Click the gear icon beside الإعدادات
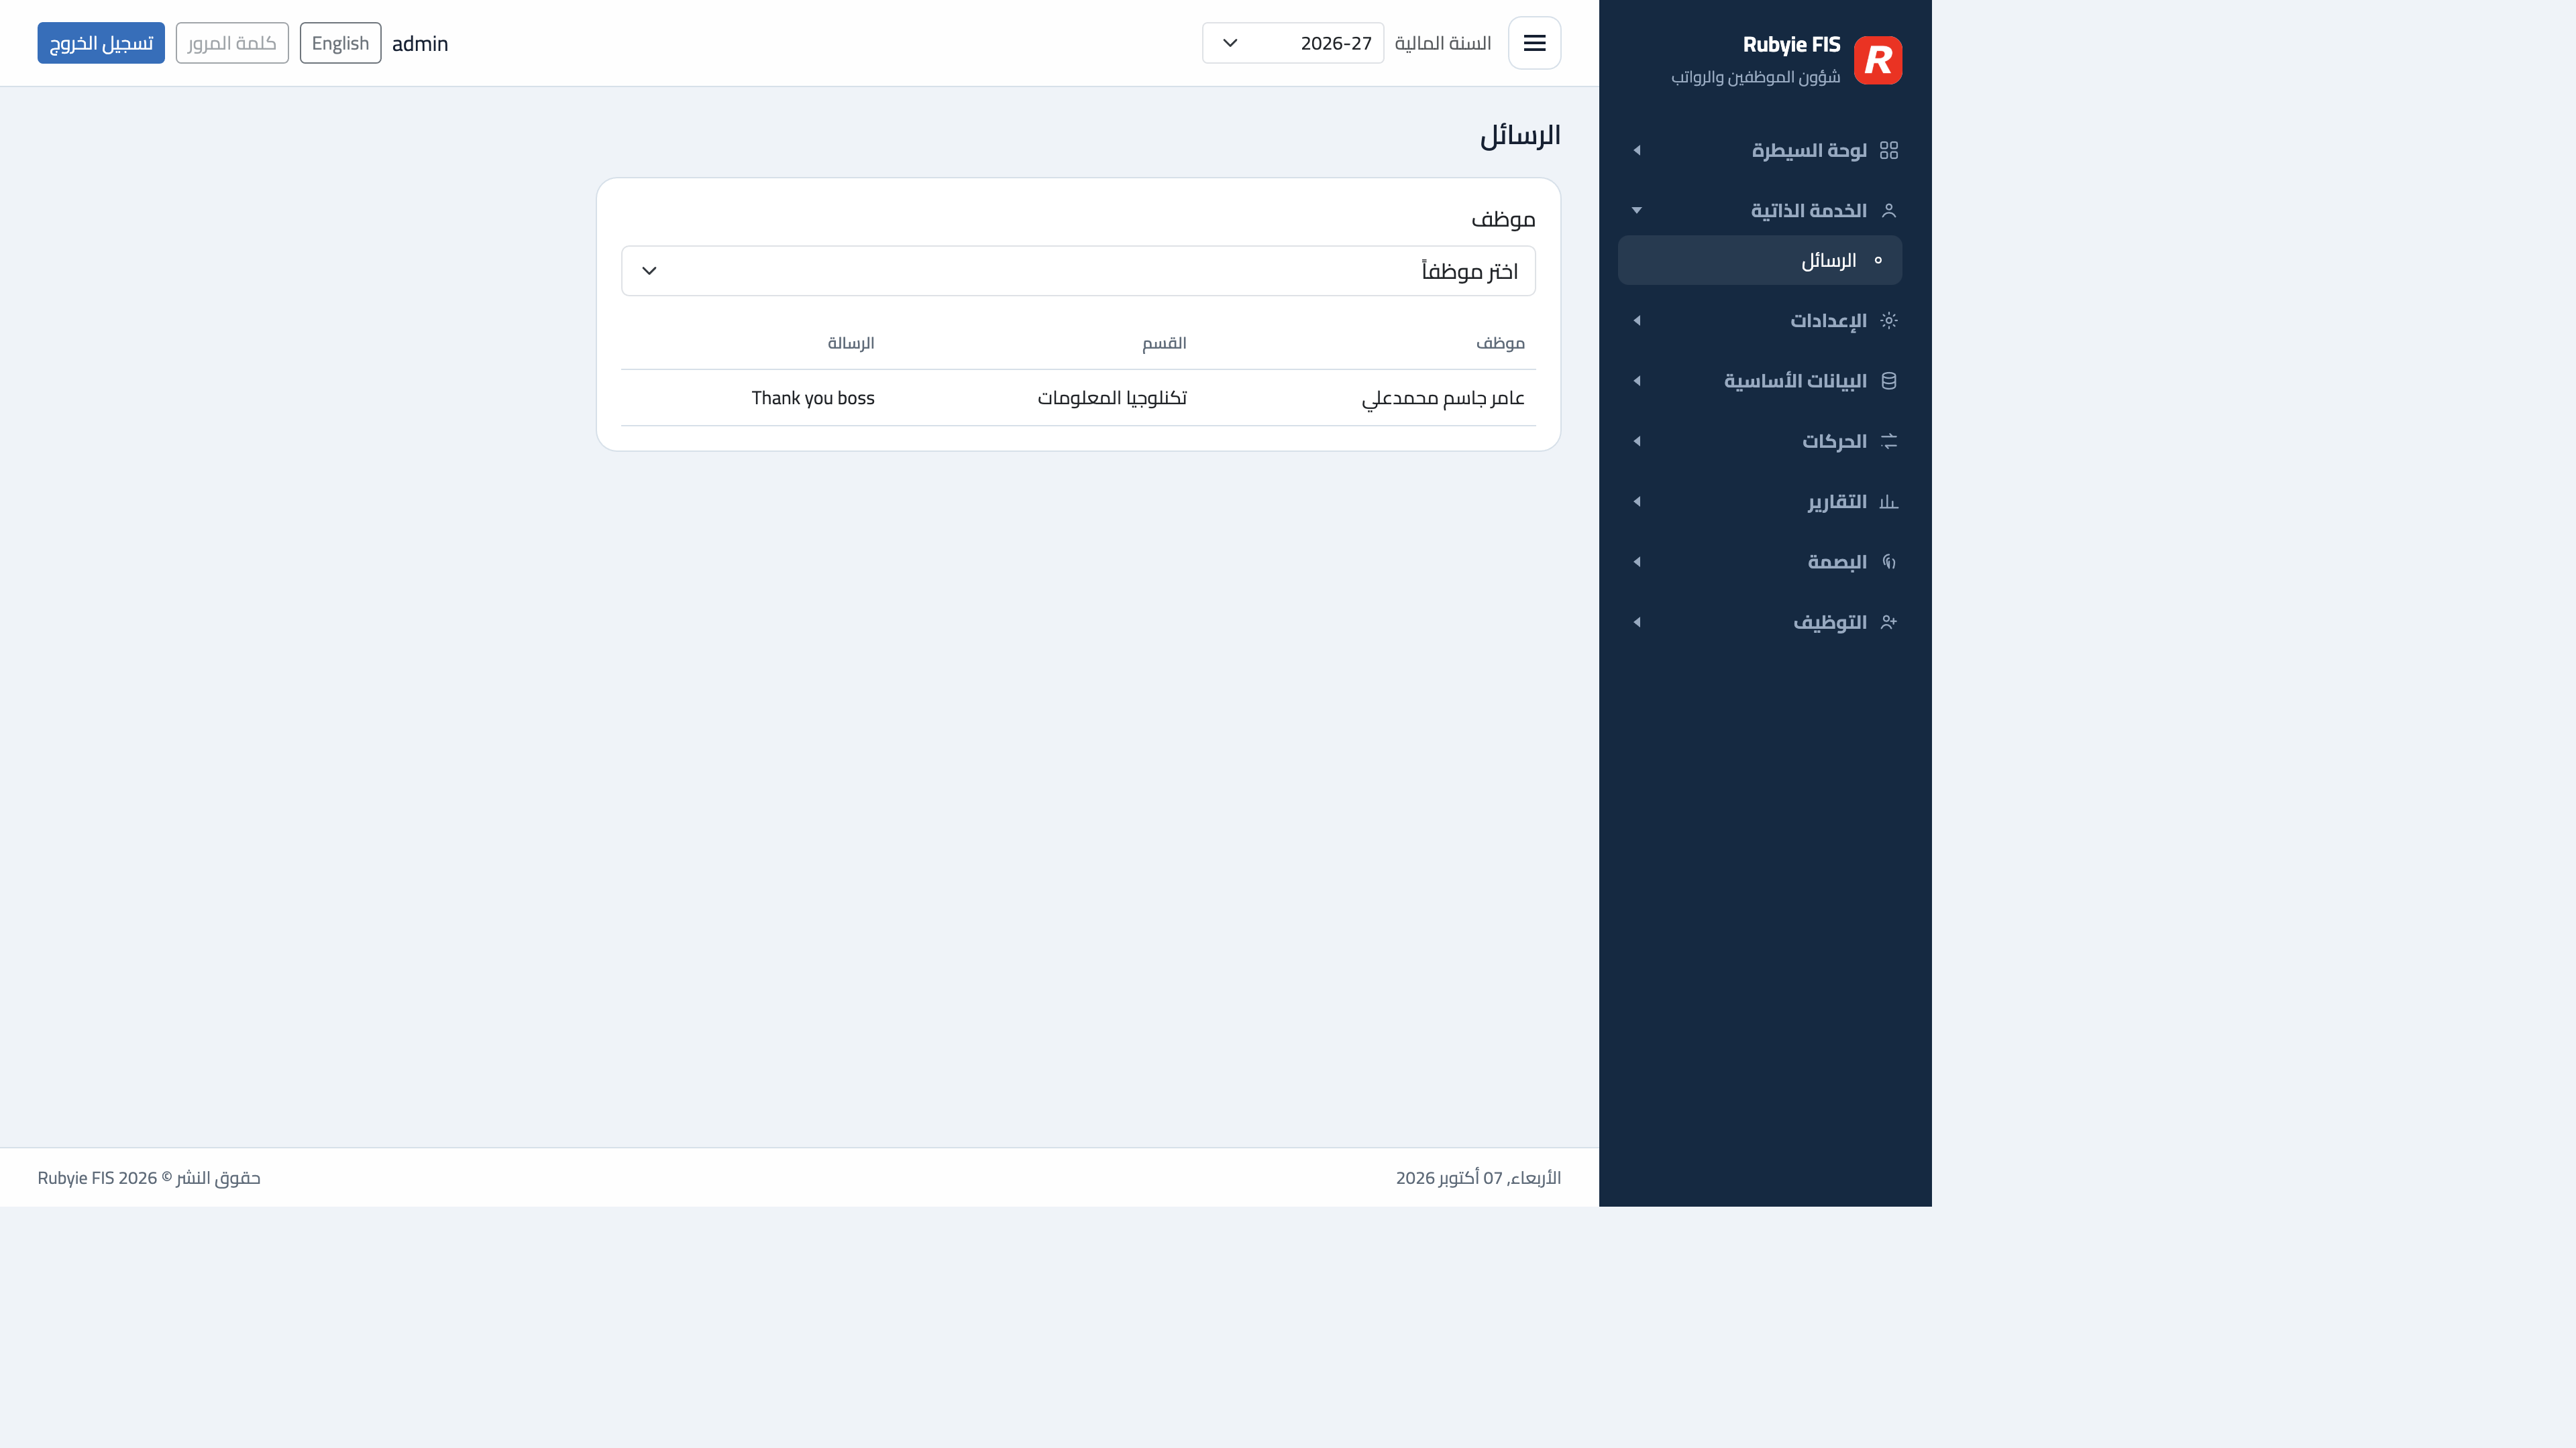Screen dimensions: 2576x1448 coord(1888,321)
